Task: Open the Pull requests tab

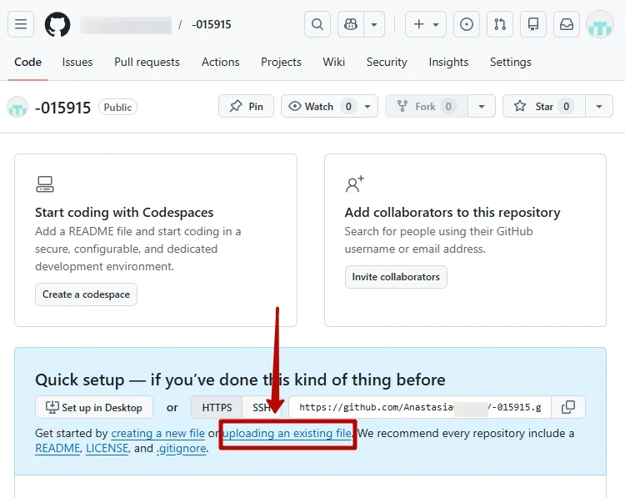Action: tap(147, 63)
